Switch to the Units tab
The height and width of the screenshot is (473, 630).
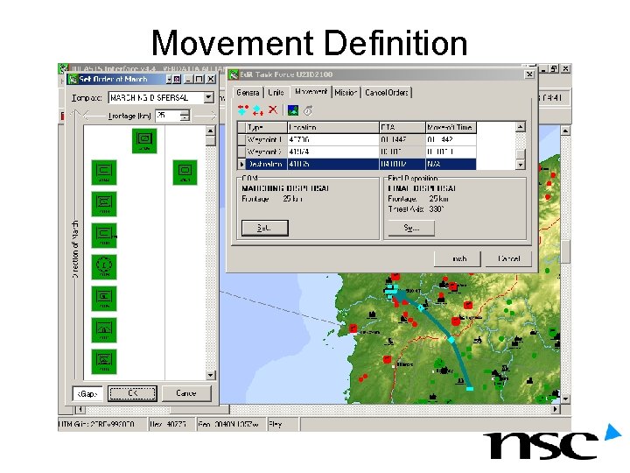[x=276, y=93]
